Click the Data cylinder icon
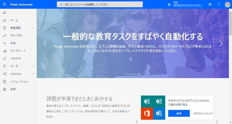This screenshot has width=232, height=124. tap(5, 66)
